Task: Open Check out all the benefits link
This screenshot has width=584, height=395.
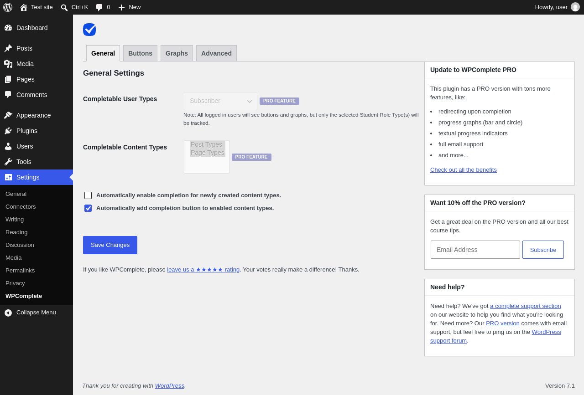Action: pyautogui.click(x=464, y=170)
